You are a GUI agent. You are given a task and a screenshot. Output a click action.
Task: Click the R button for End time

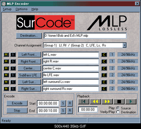point(70,110)
